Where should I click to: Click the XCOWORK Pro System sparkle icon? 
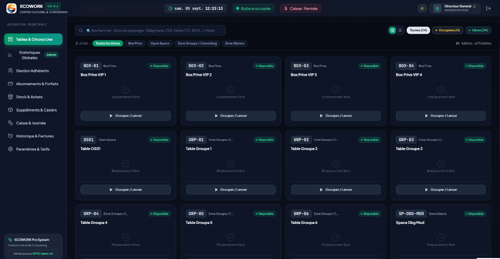point(10,239)
